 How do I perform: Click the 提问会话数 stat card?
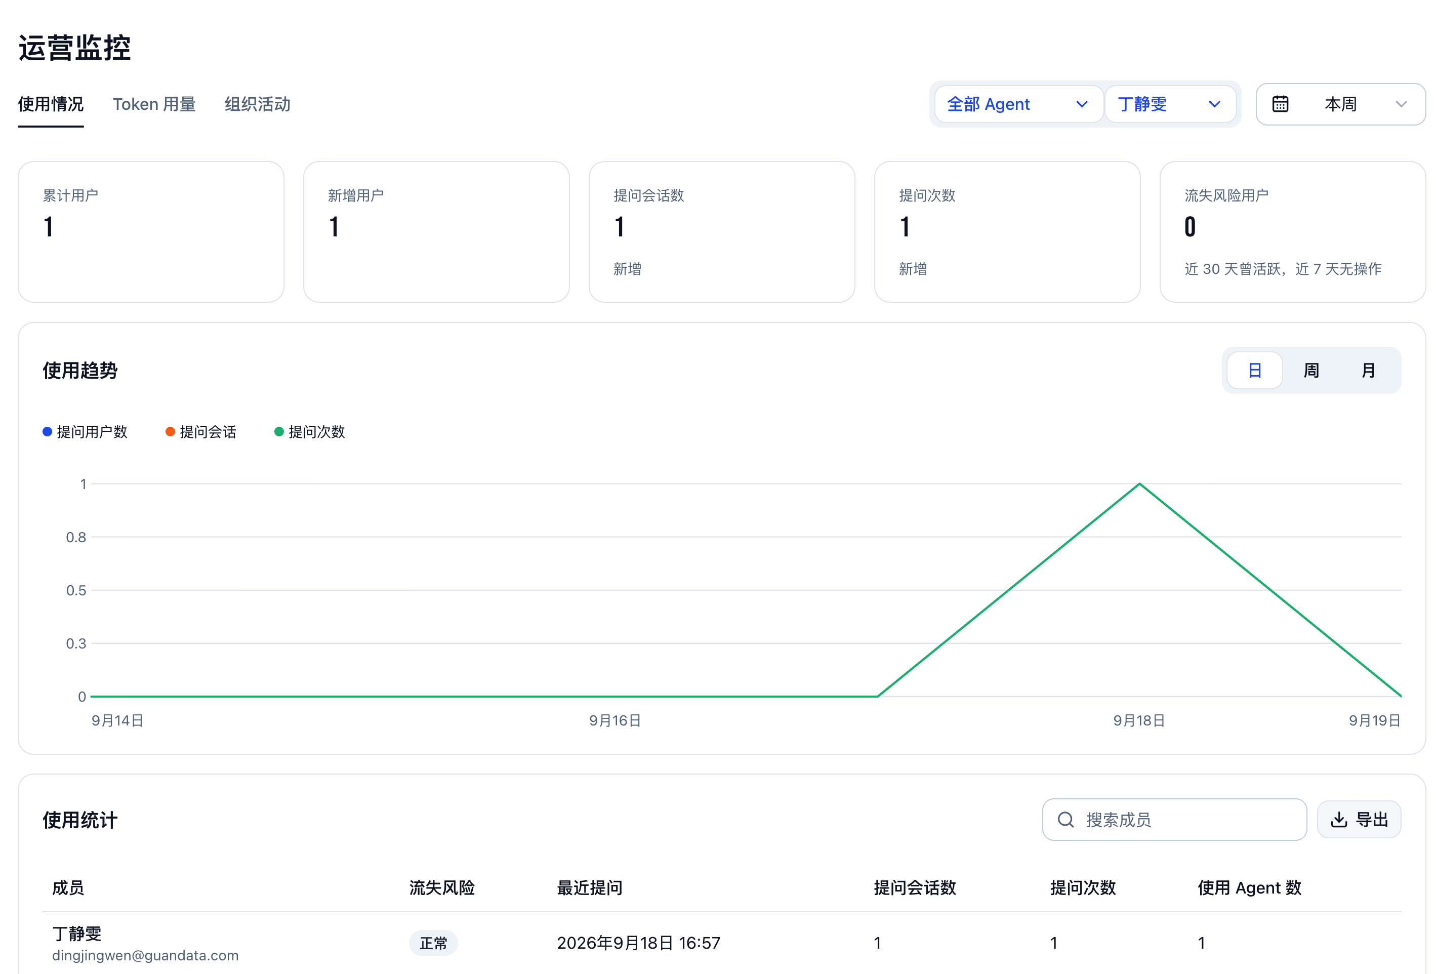pyautogui.click(x=722, y=232)
